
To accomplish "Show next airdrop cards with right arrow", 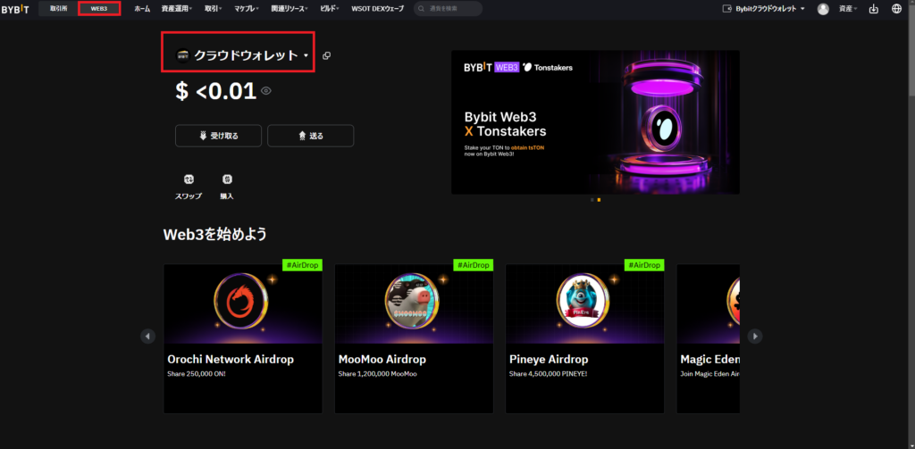I will (755, 336).
